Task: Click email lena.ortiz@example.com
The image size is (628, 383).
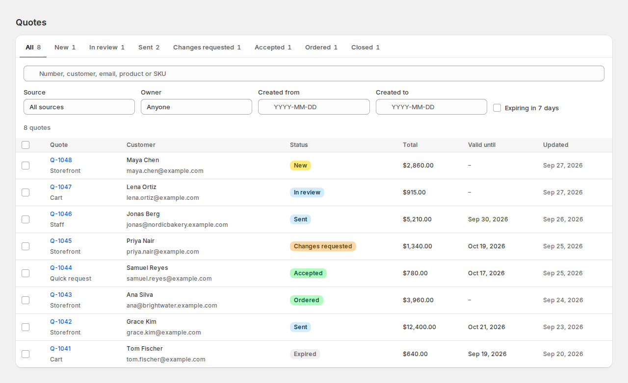Action: point(163,198)
